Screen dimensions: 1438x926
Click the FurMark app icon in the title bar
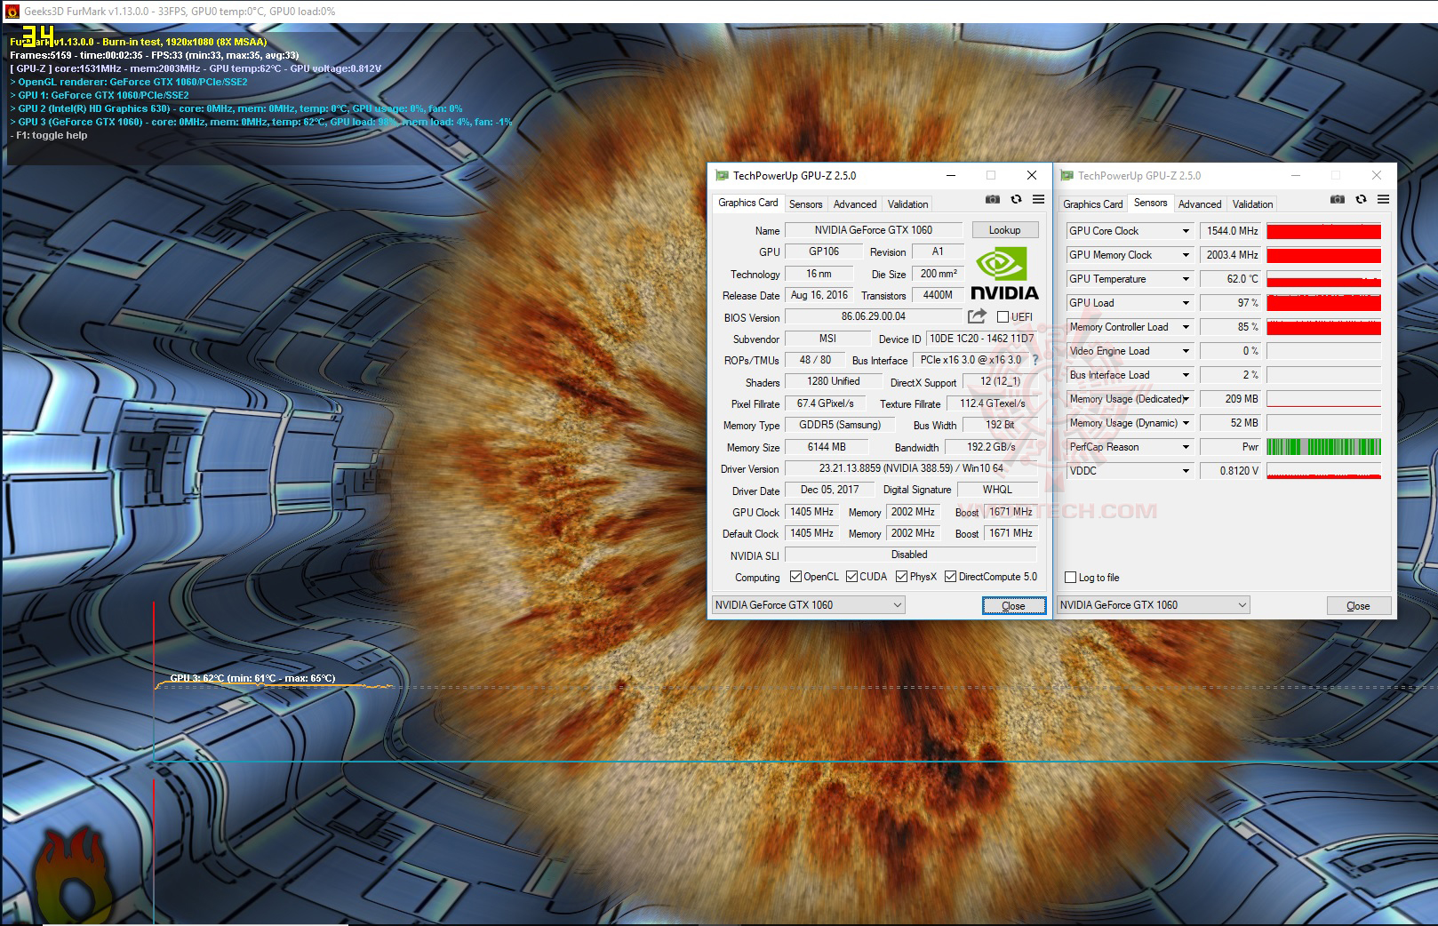12,12
